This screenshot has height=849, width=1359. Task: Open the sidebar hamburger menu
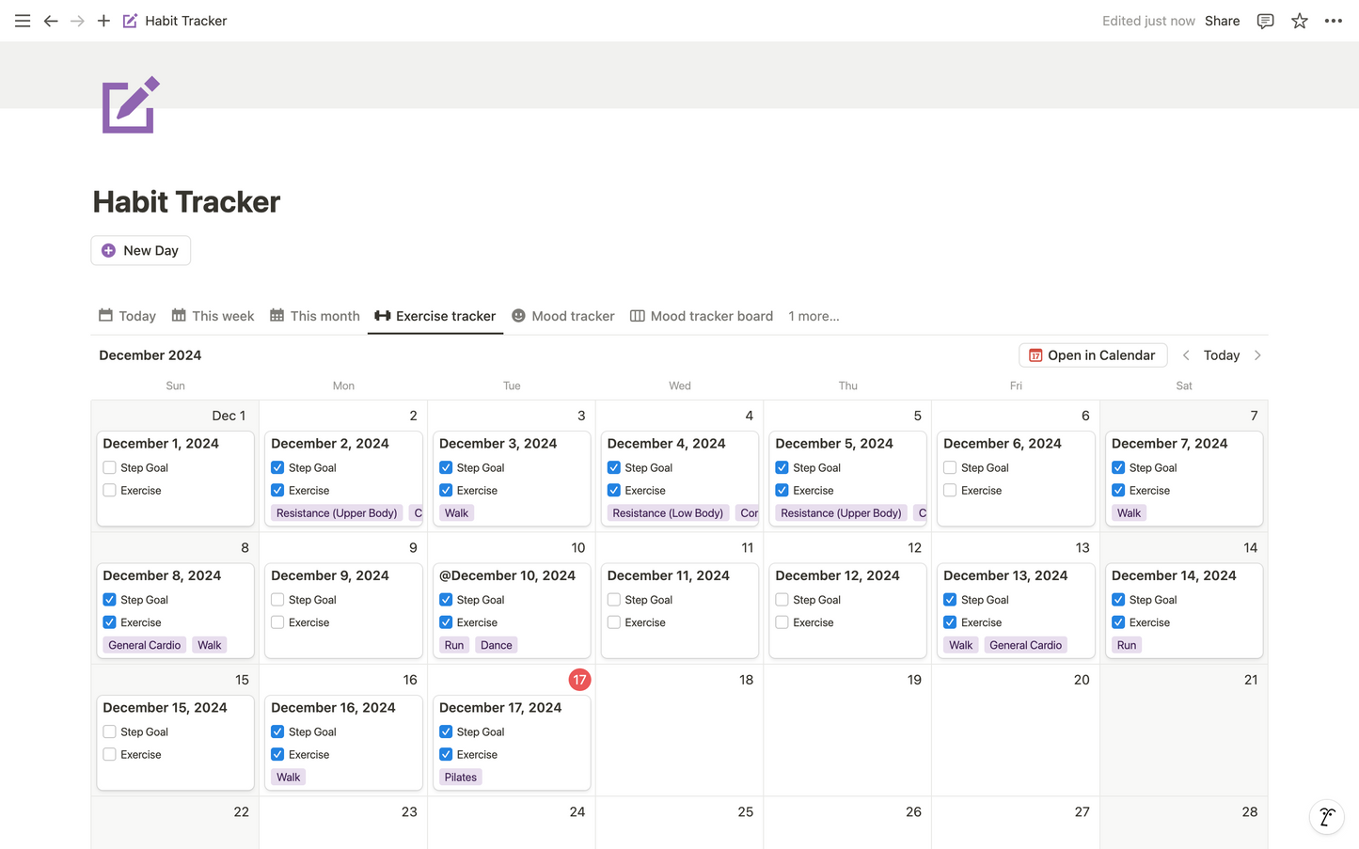[23, 21]
